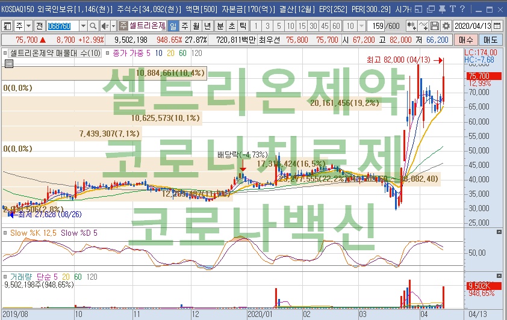Screen dimensions: 507x320
Task: Select the 3 interval button
Action: pos(267,26)
